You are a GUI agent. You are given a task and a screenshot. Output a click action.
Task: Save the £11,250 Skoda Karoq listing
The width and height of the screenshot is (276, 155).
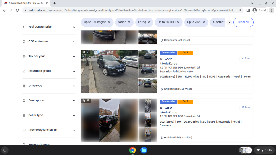246,107
